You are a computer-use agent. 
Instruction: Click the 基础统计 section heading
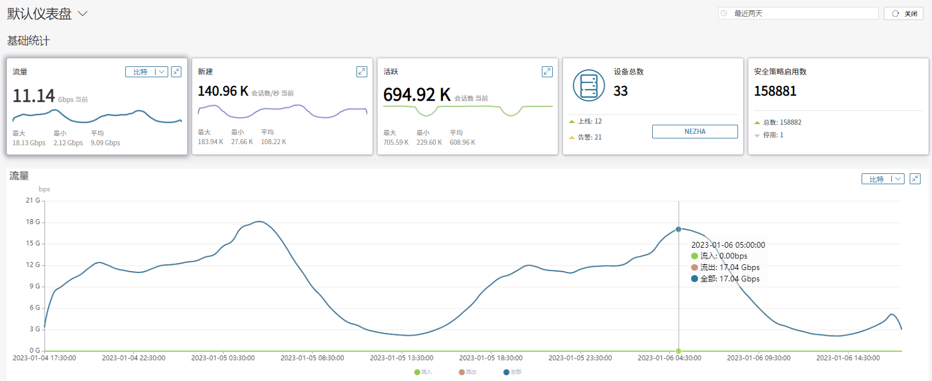point(29,41)
